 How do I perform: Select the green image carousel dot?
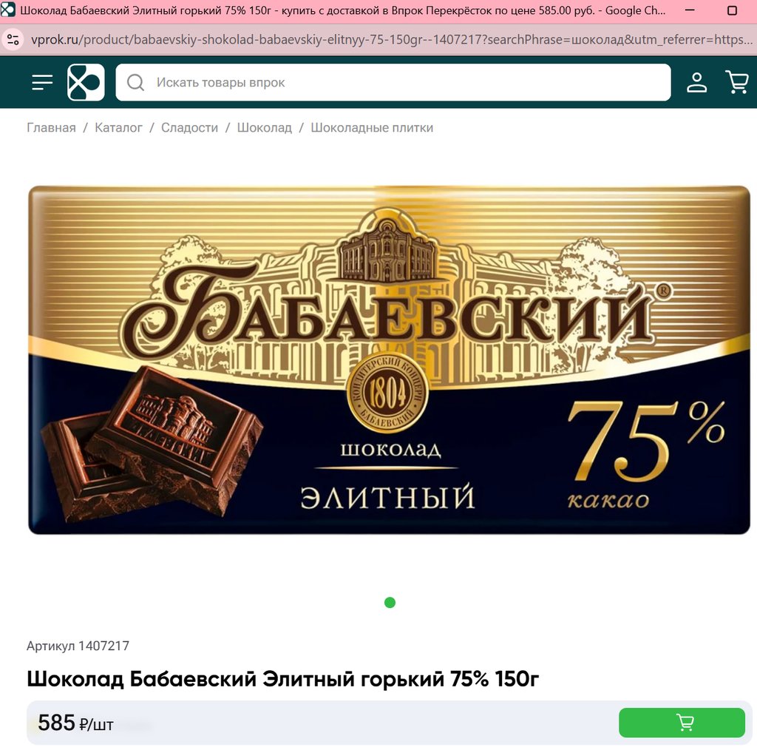(390, 603)
